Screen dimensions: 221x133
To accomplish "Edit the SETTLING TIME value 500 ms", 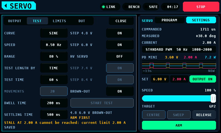I will pos(54,114).
